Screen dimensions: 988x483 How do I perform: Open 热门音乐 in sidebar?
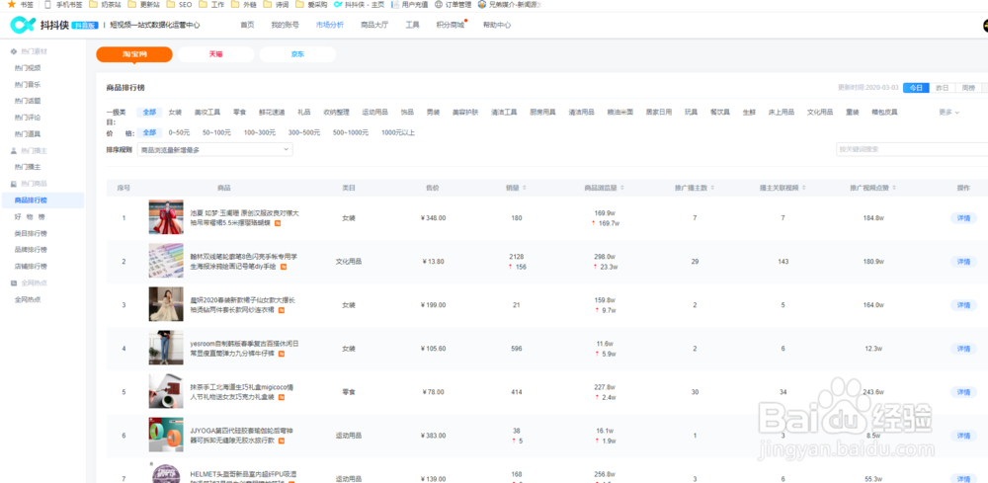tap(28, 84)
